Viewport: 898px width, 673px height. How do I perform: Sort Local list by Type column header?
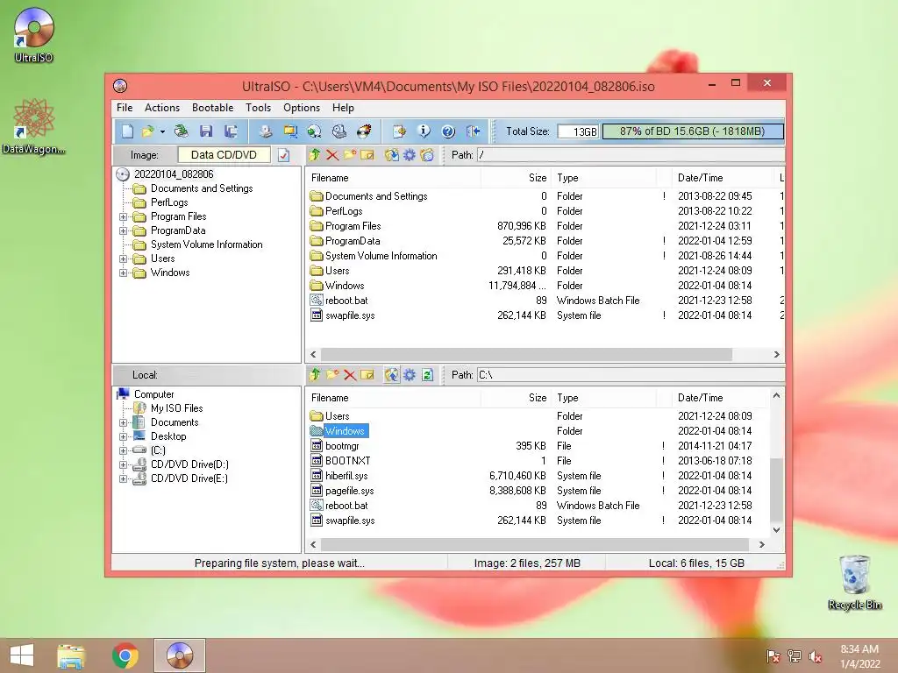tap(603, 398)
